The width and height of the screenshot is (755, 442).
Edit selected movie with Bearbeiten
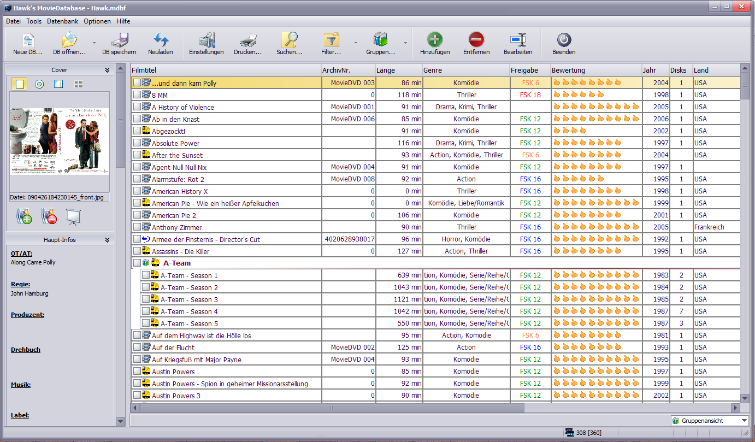(518, 44)
